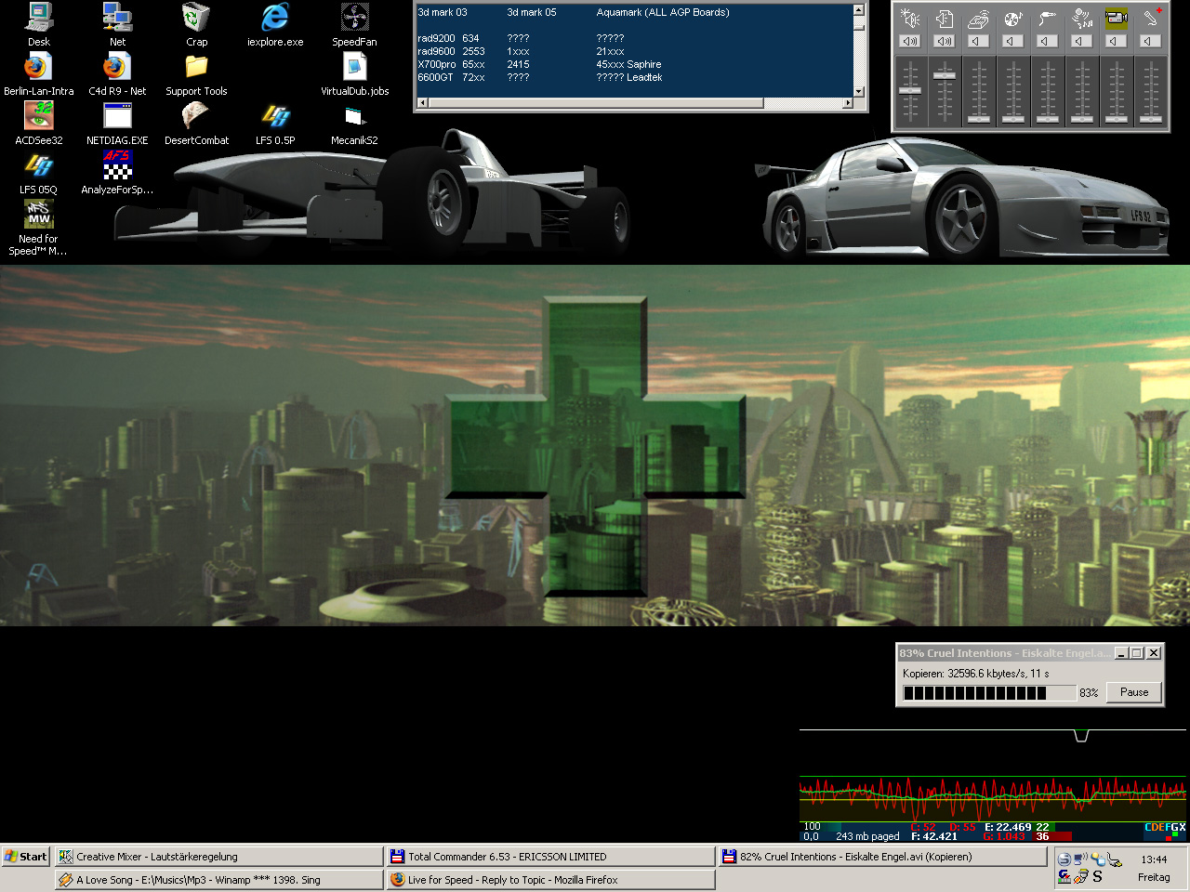Viewport: 1190px width, 892px height.
Task: Open the Desk computer desktop icon
Action: [39, 24]
